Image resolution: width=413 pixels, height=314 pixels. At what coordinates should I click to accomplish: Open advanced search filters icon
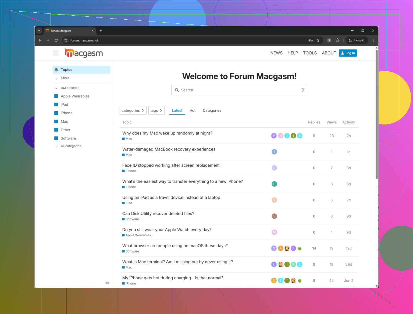click(303, 90)
